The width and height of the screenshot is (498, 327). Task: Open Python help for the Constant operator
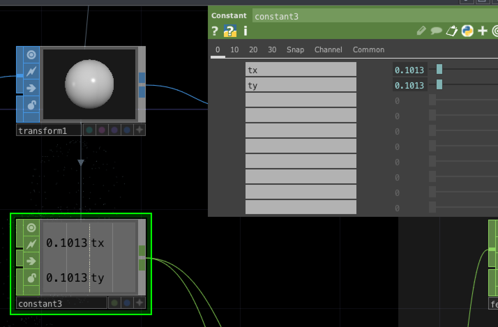click(230, 31)
